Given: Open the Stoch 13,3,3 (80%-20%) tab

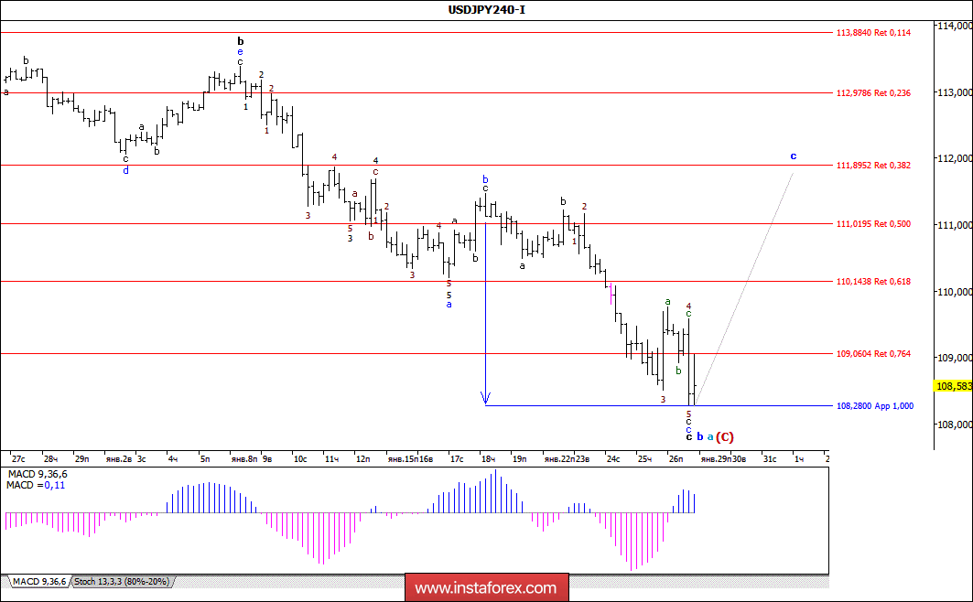Looking at the screenshot, I should [122, 582].
